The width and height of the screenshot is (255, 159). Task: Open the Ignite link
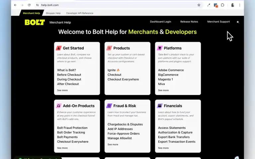[114, 70]
